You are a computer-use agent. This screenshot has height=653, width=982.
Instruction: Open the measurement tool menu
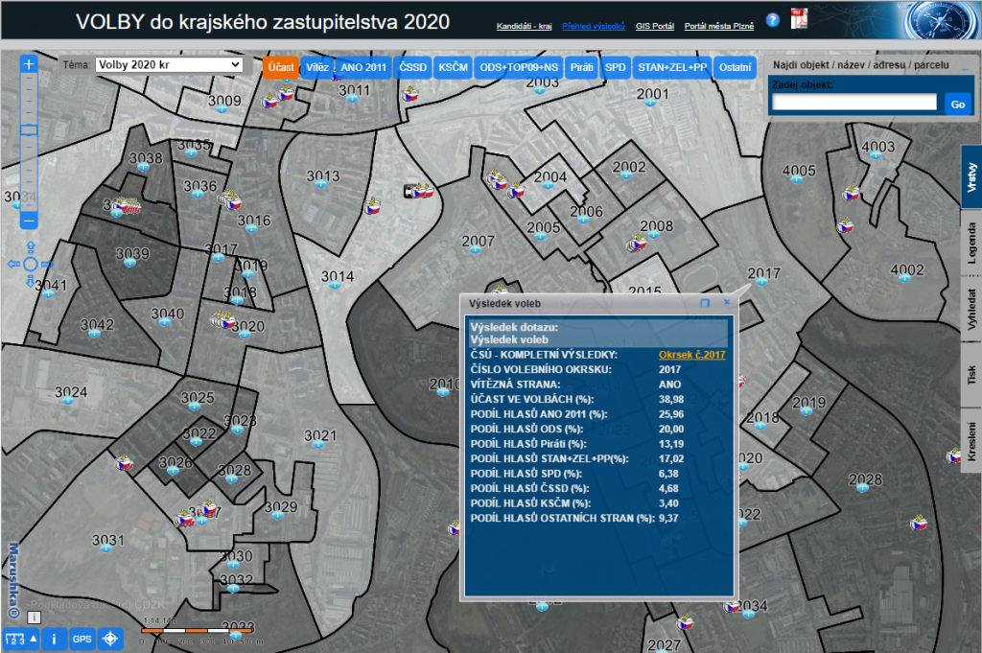(x=21, y=640)
